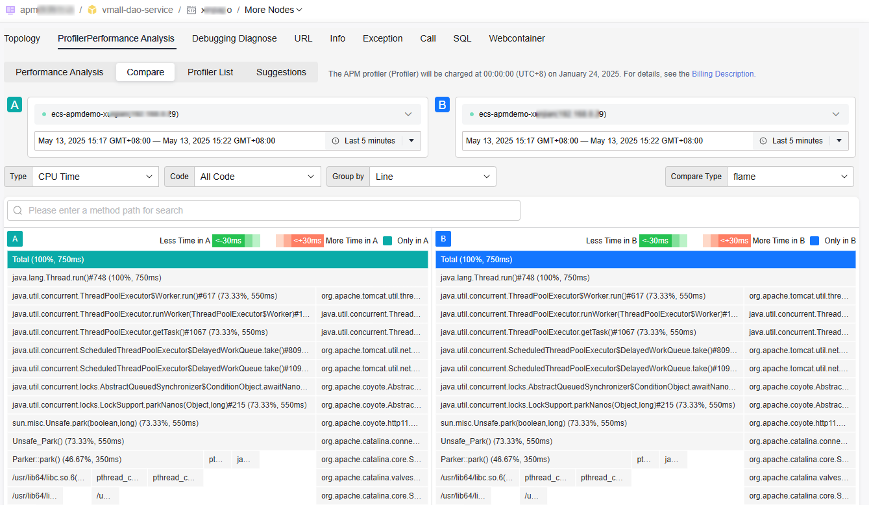Click the blue B badge in flame graph header
Image resolution: width=869 pixels, height=505 pixels.
click(x=443, y=239)
